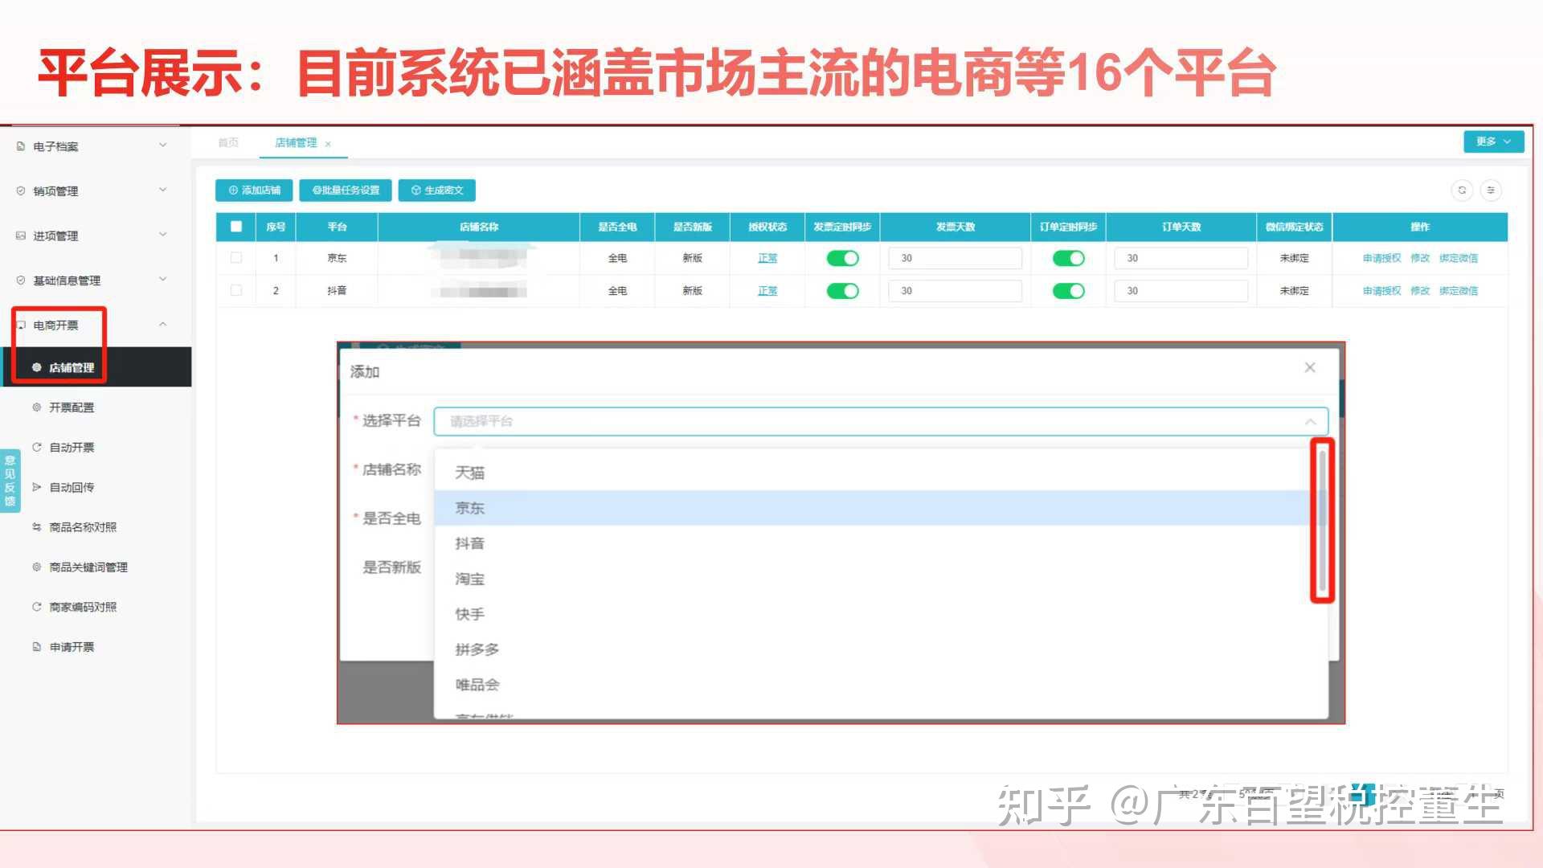Expand the 电子档案 sidebar menu
Image resolution: width=1543 pixels, height=868 pixels.
163,145
